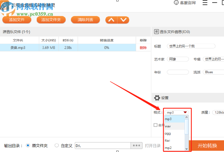Click the format list scrollbar thumb
Viewport: 224px width, 152px height.
(187, 127)
